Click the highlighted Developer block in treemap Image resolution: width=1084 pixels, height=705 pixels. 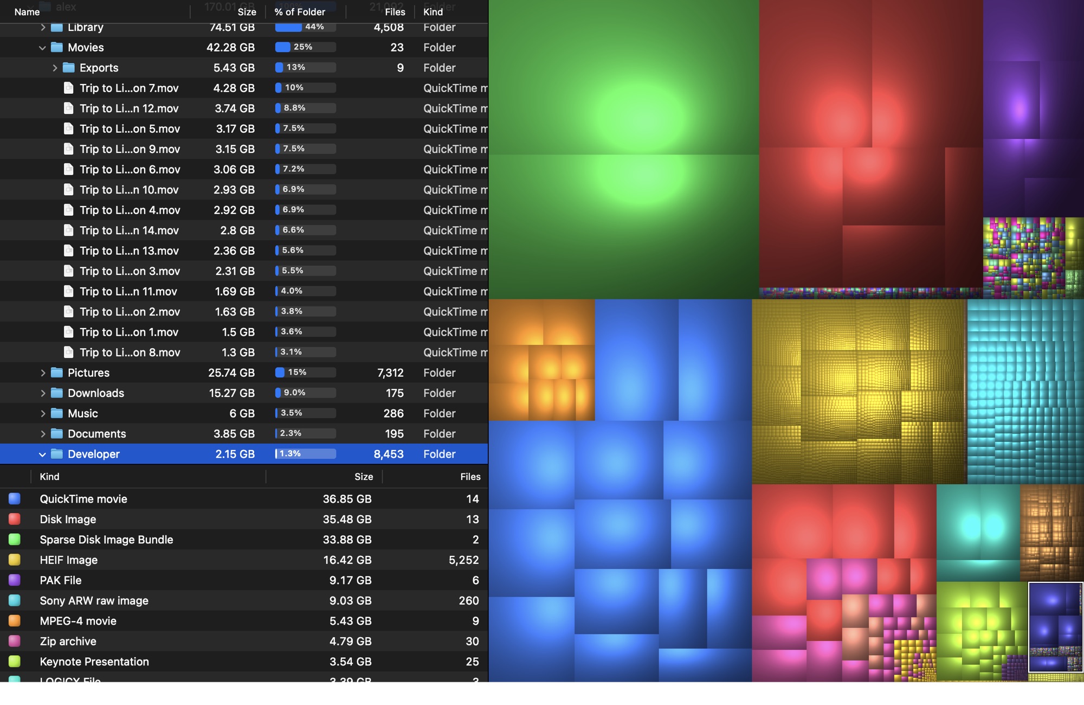[x=1056, y=627]
